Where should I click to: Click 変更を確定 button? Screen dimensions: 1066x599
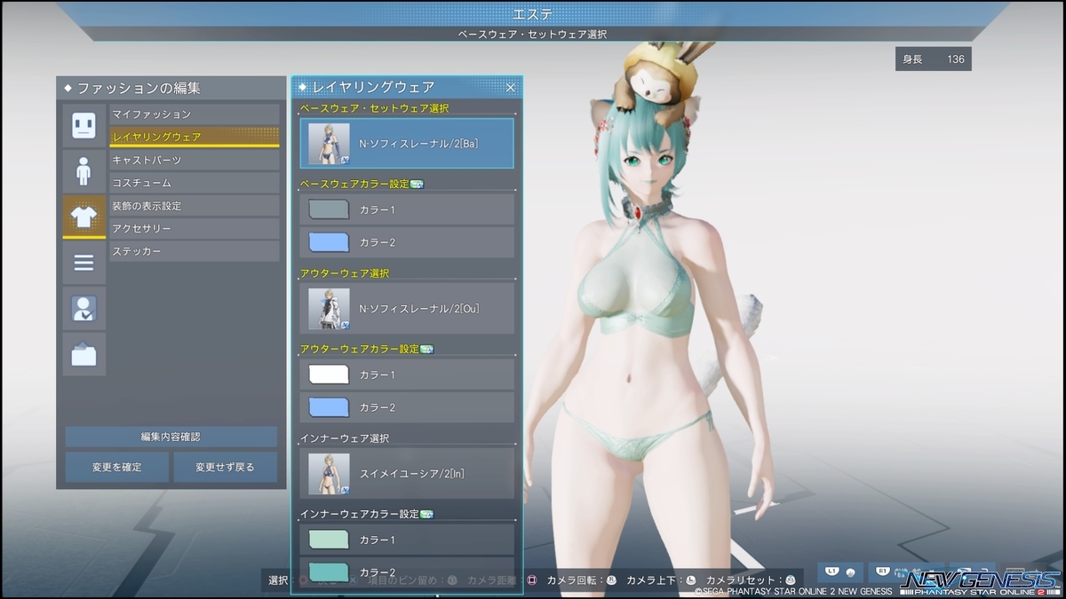[116, 467]
